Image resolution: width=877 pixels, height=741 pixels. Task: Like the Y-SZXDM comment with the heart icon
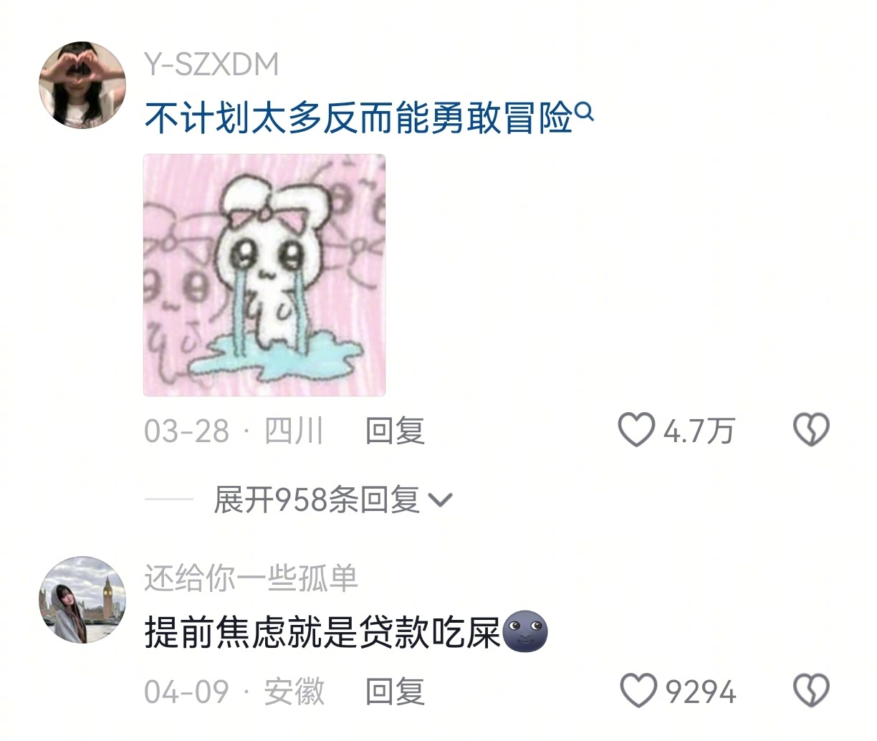pos(636,431)
